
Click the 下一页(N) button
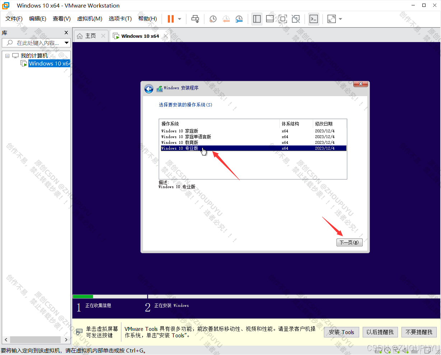click(349, 242)
